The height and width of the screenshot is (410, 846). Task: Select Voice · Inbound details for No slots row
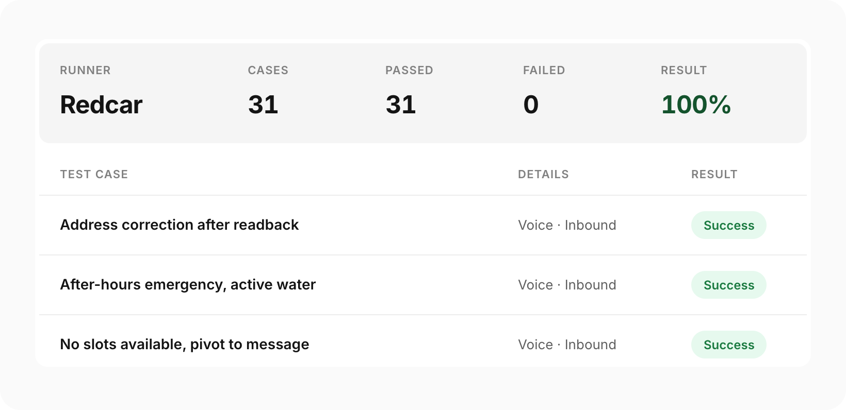(567, 345)
